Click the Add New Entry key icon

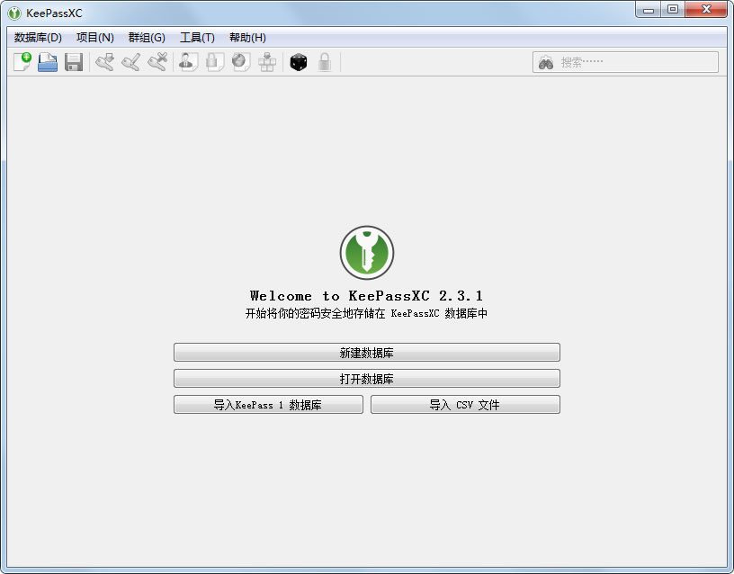tap(105, 62)
